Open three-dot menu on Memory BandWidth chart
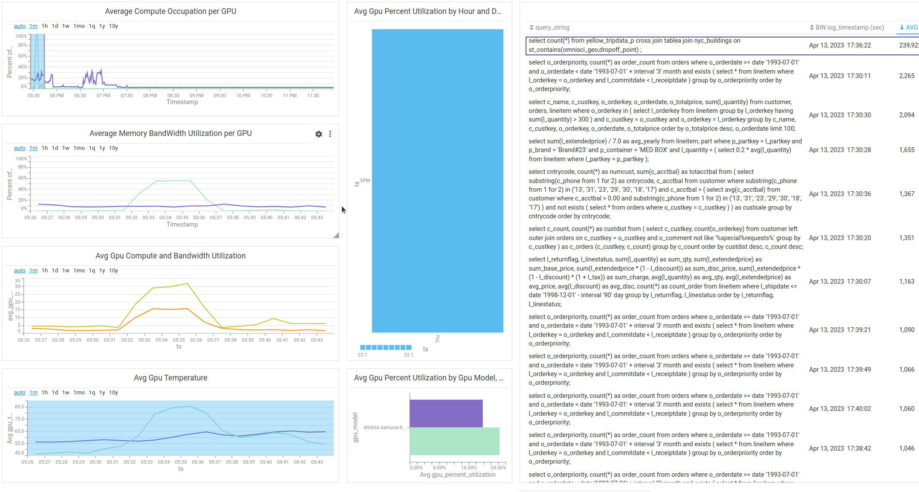 330,134
